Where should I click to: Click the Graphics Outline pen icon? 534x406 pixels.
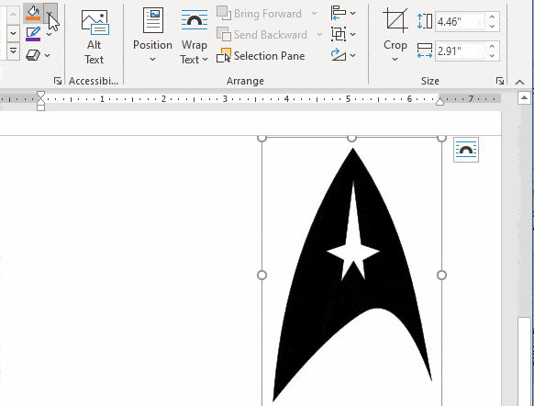click(x=33, y=34)
